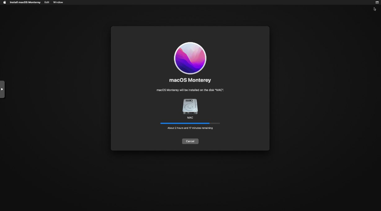This screenshot has width=381, height=211.
Task: Open the Edit menu
Action: point(47,2)
